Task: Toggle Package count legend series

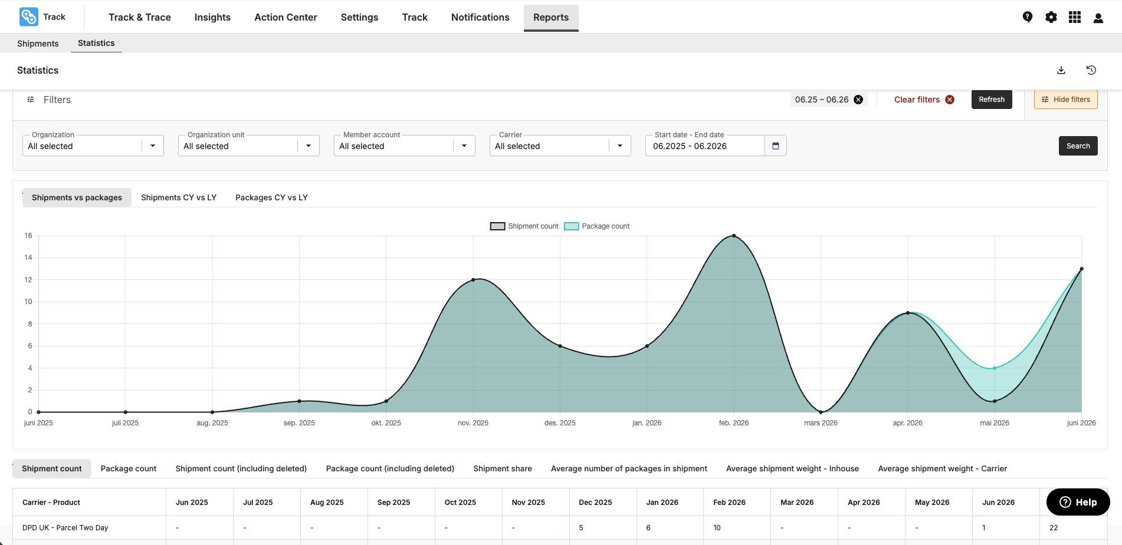Action: [597, 226]
